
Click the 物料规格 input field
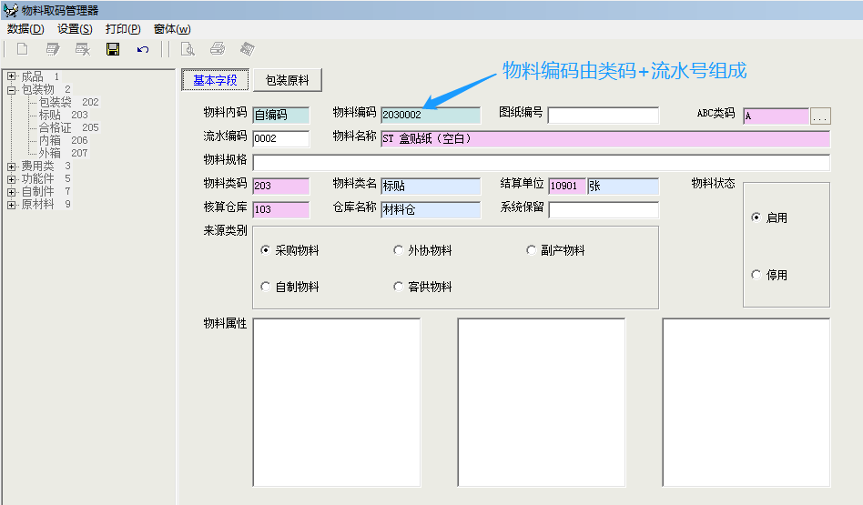tap(541, 163)
